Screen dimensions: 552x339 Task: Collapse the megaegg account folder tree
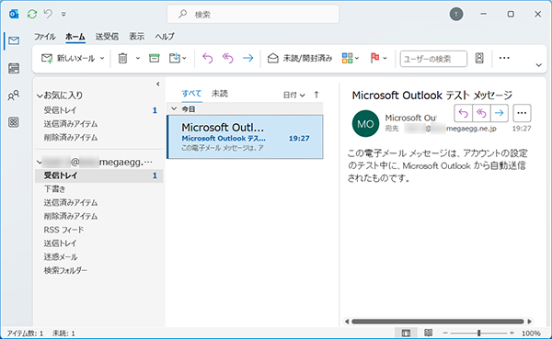[x=40, y=163]
